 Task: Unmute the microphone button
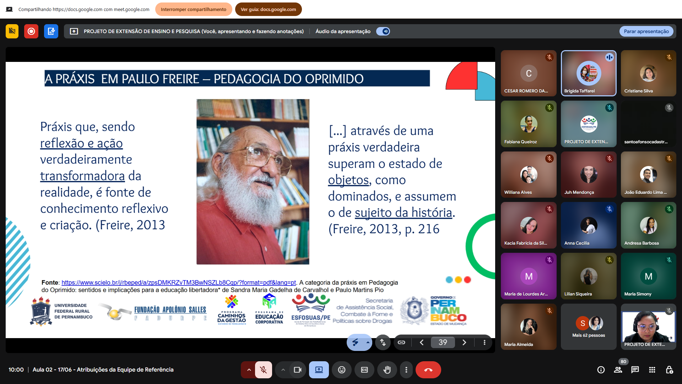263,370
